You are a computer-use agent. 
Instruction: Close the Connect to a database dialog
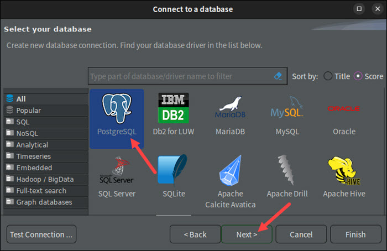(378, 9)
